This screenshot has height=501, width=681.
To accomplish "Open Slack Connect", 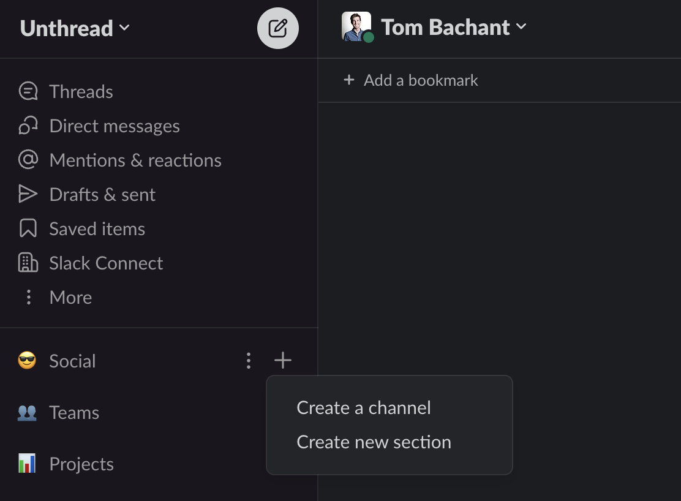I will point(105,263).
